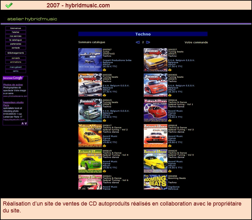Screen dimensions: 252x220
Task: Add album 000617 Vol 2 to basket
Action: tap(104, 146)
